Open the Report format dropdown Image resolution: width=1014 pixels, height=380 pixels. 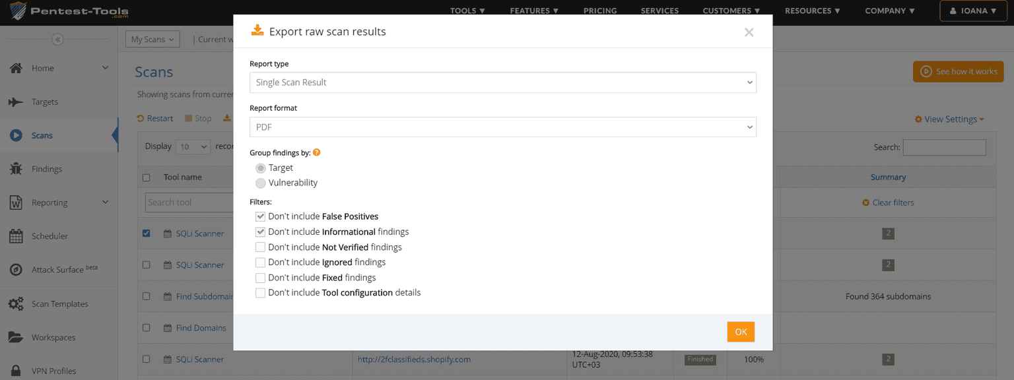point(502,127)
